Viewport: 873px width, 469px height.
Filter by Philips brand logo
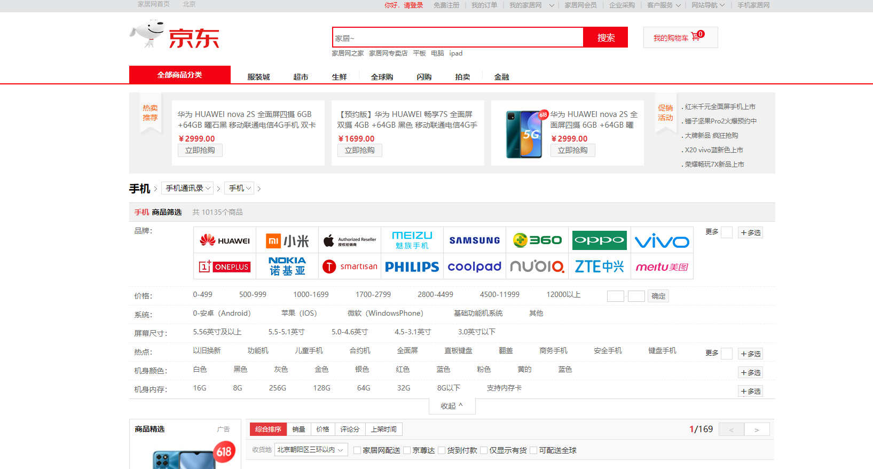(412, 267)
